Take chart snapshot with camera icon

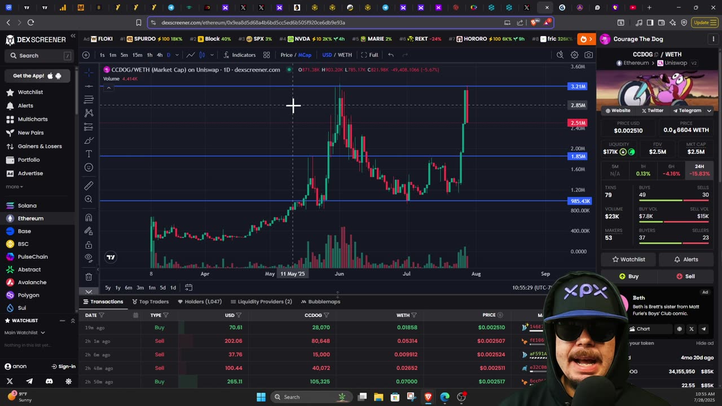pyautogui.click(x=589, y=55)
